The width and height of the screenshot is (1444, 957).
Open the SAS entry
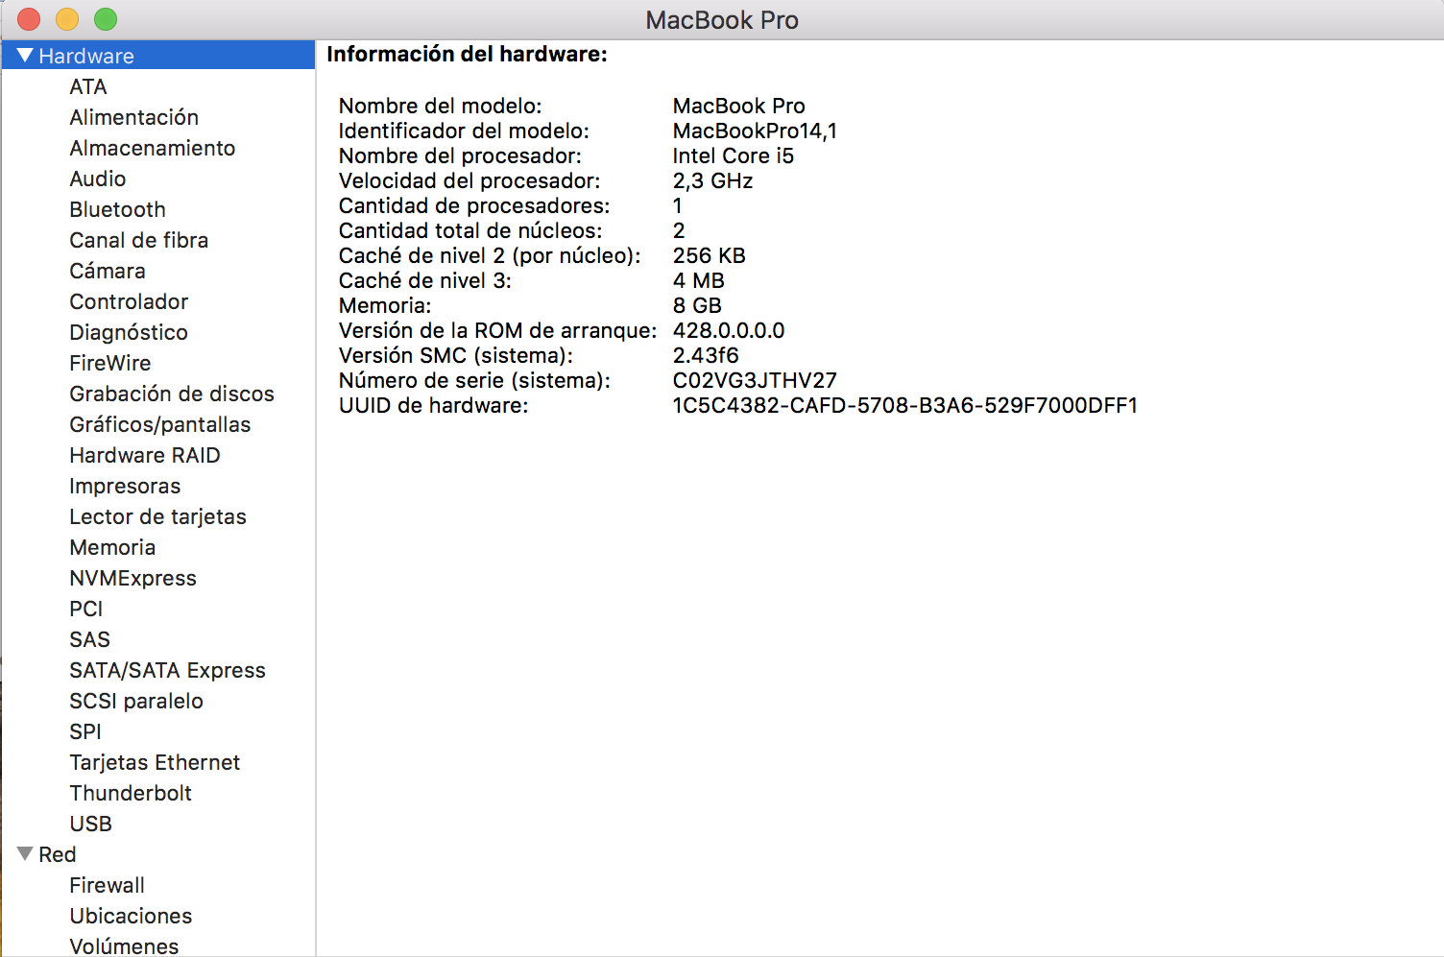(90, 639)
